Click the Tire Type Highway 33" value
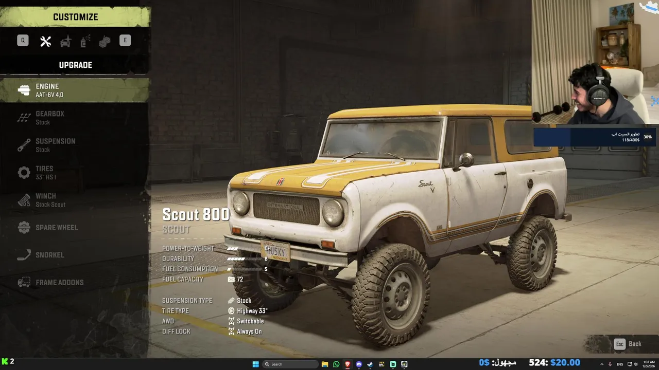Image resolution: width=659 pixels, height=370 pixels. pyautogui.click(x=252, y=311)
